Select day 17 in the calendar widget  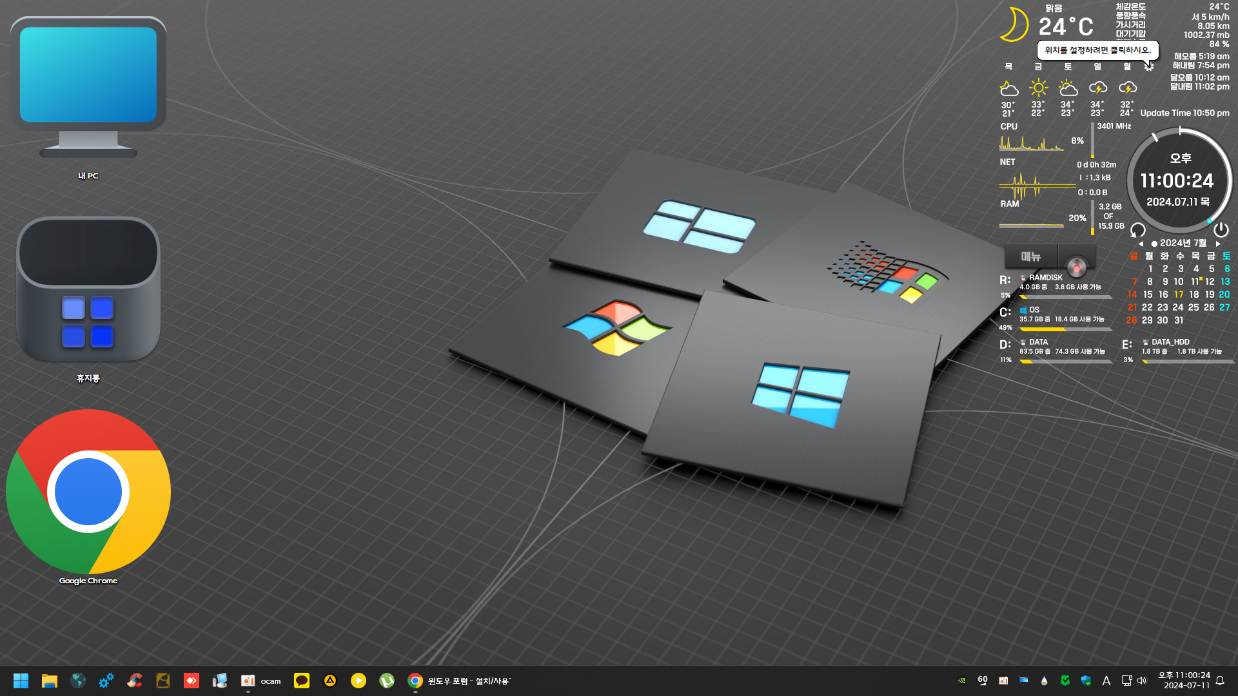point(1179,295)
